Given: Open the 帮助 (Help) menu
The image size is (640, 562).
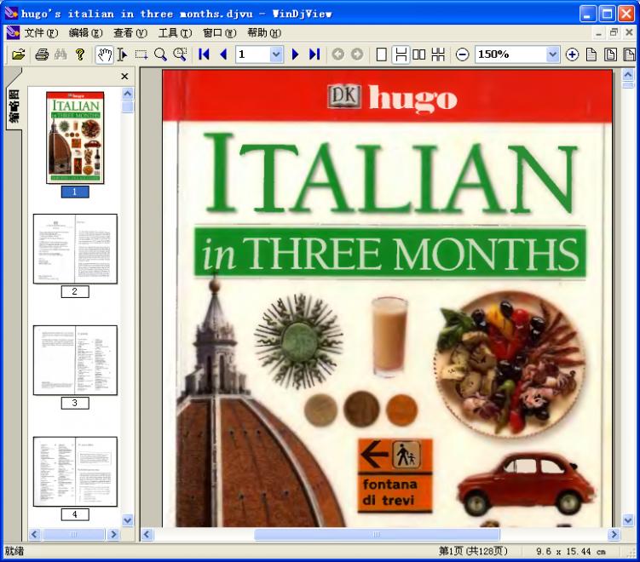Looking at the screenshot, I should coord(264,32).
